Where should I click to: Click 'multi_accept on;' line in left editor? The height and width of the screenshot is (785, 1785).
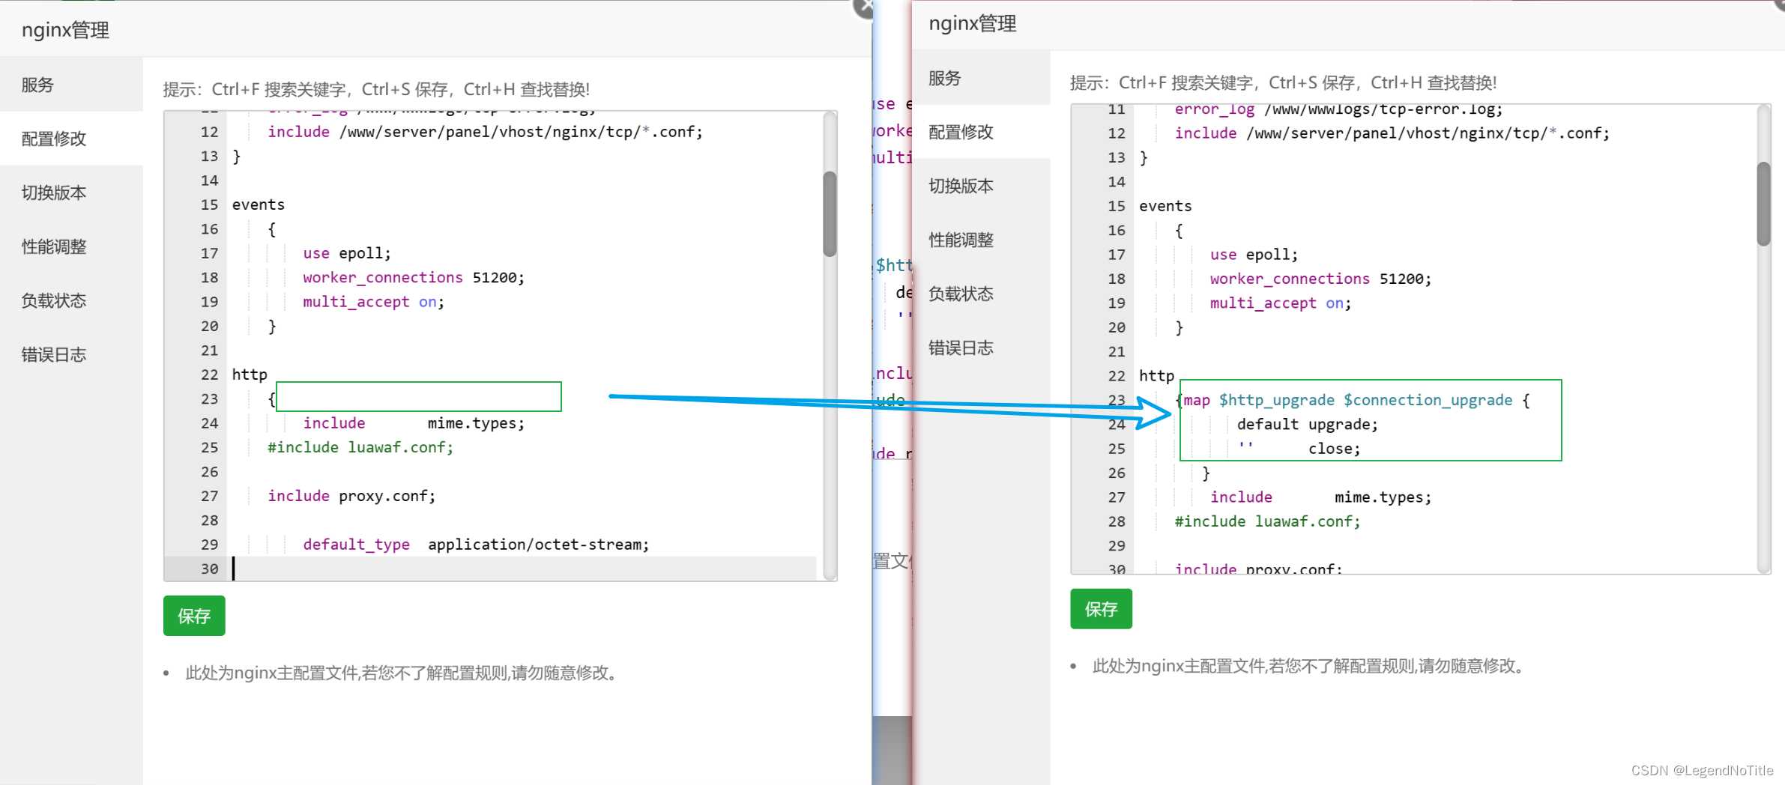373,302
